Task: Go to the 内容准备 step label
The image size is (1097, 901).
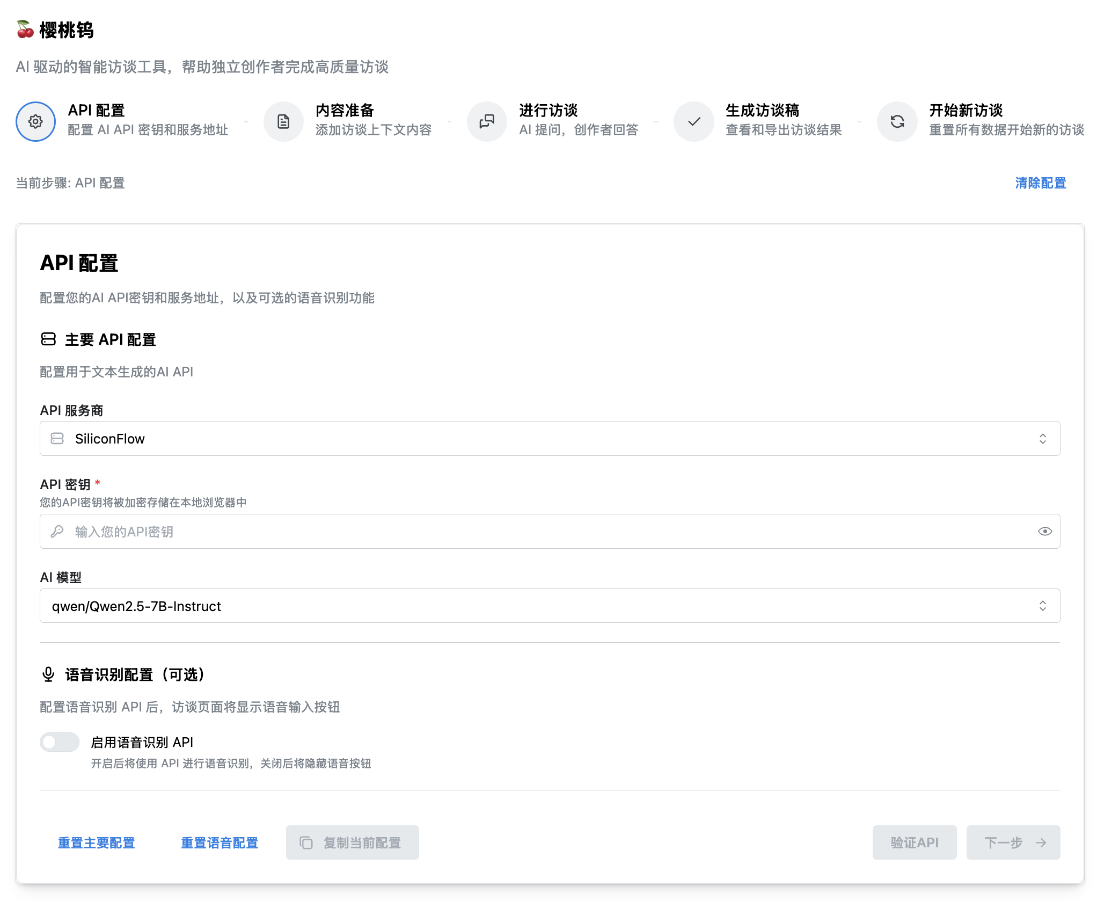Action: 345,111
